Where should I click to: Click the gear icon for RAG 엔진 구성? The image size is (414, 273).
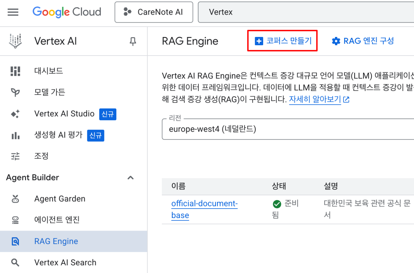tap(336, 41)
